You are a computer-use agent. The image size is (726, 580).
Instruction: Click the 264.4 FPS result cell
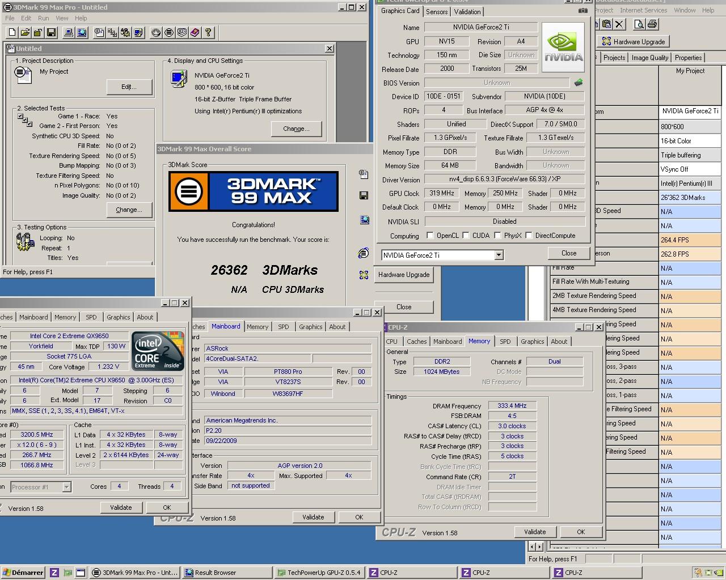click(690, 240)
